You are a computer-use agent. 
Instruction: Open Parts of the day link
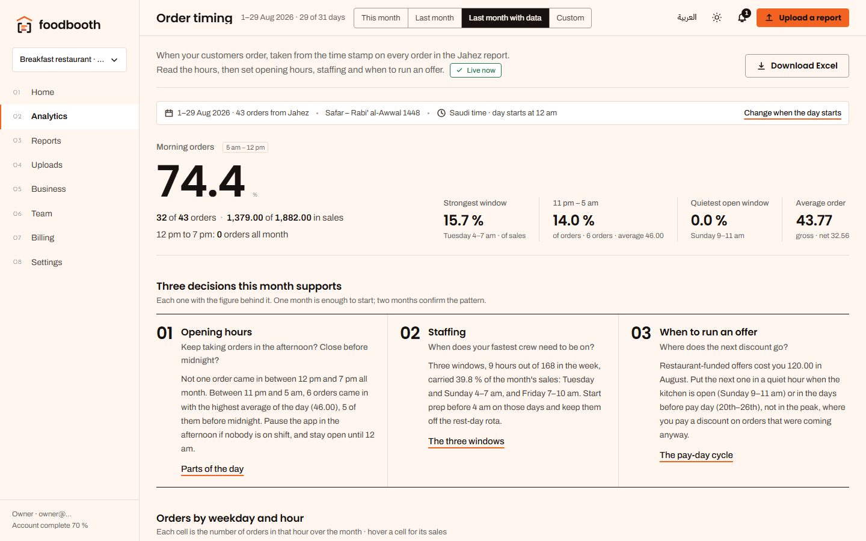coord(212,469)
